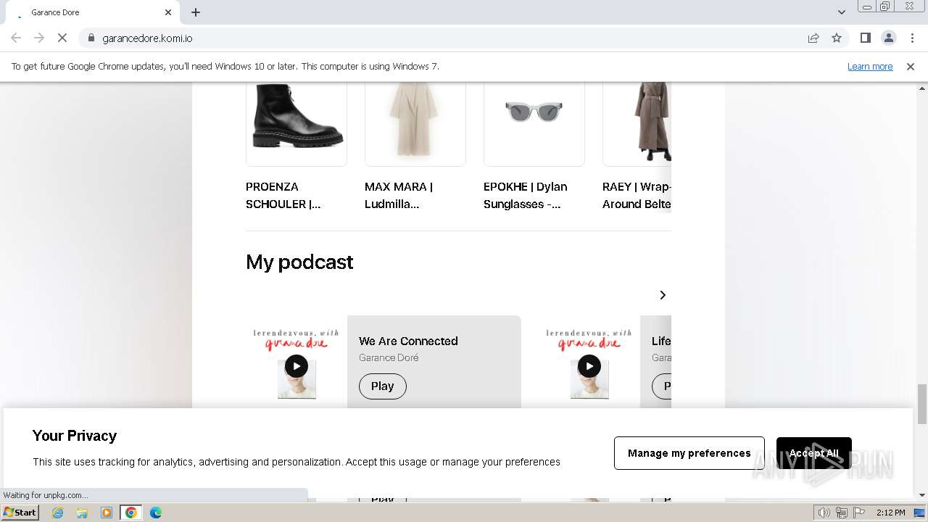This screenshot has height=522, width=928.
Task: Open Manage my preferences
Action: pyautogui.click(x=689, y=453)
